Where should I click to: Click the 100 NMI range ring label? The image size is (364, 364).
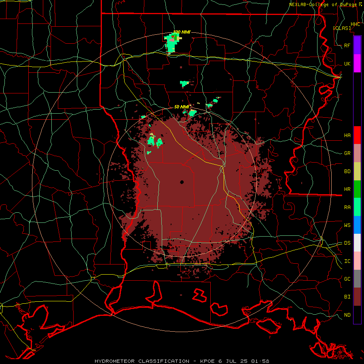coord(182,32)
